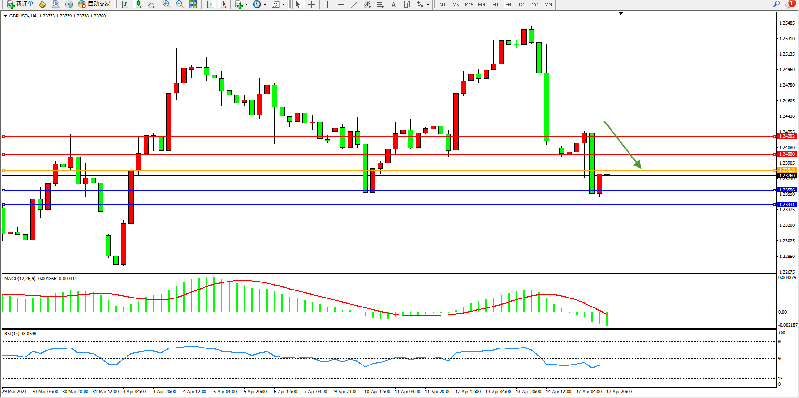
Task: Open the search magnifier at top right
Action: [776, 4]
